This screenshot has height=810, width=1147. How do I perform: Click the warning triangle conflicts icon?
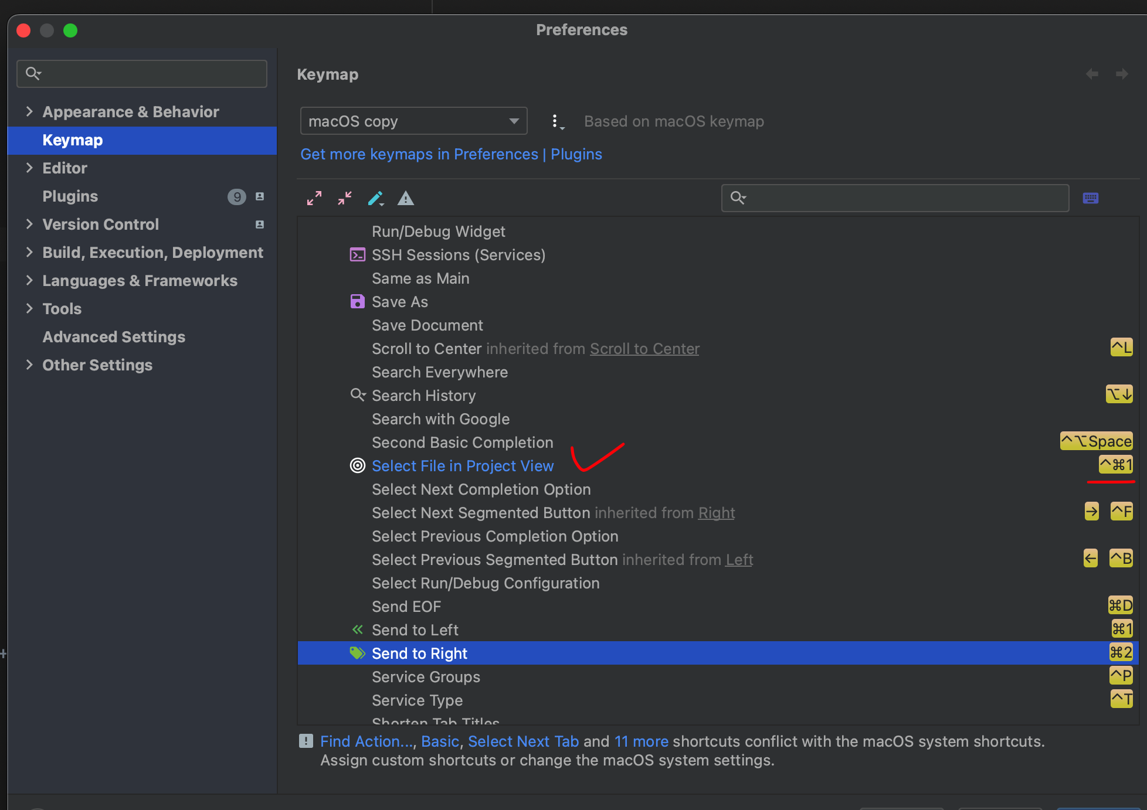[x=406, y=198]
